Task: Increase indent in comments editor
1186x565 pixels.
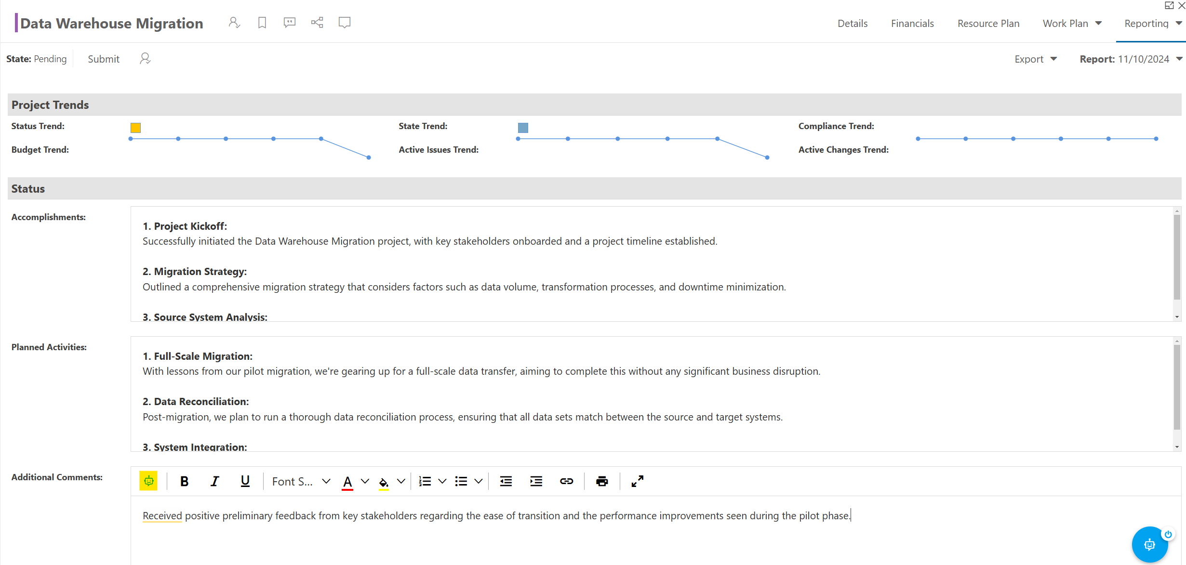Action: pyautogui.click(x=536, y=481)
